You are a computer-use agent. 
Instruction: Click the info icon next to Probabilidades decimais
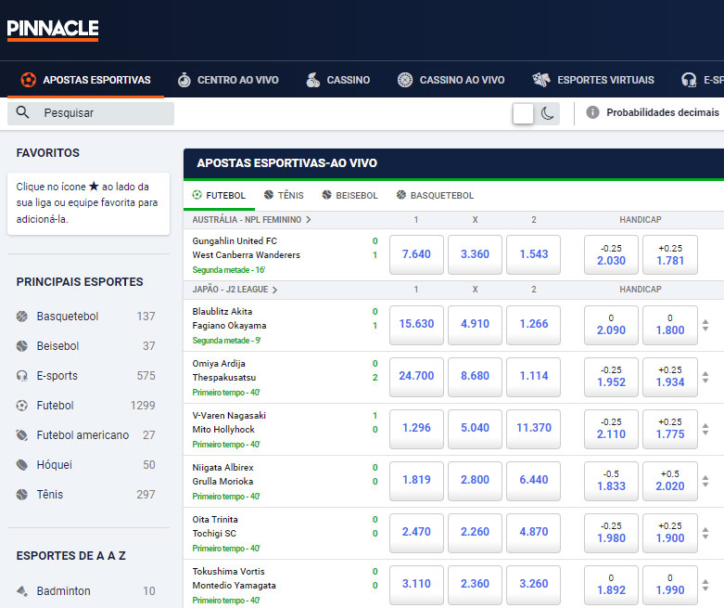pyautogui.click(x=592, y=112)
